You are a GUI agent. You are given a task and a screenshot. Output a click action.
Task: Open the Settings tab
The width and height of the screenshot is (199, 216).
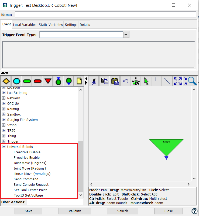[x=71, y=25]
